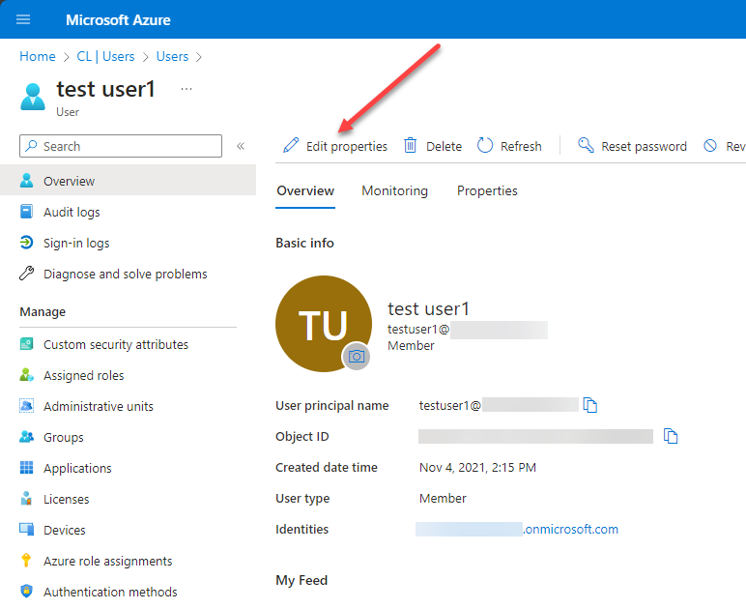Click the Applications grid icon
Image resolution: width=746 pixels, height=609 pixels.
point(27,468)
